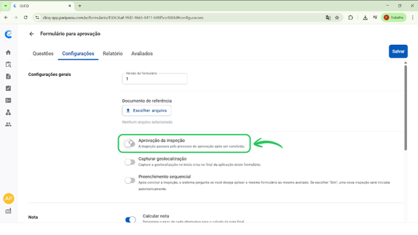Screen dimensions: 418x235
Task: Disable the Calcular nota switch
Action: click(x=130, y=219)
